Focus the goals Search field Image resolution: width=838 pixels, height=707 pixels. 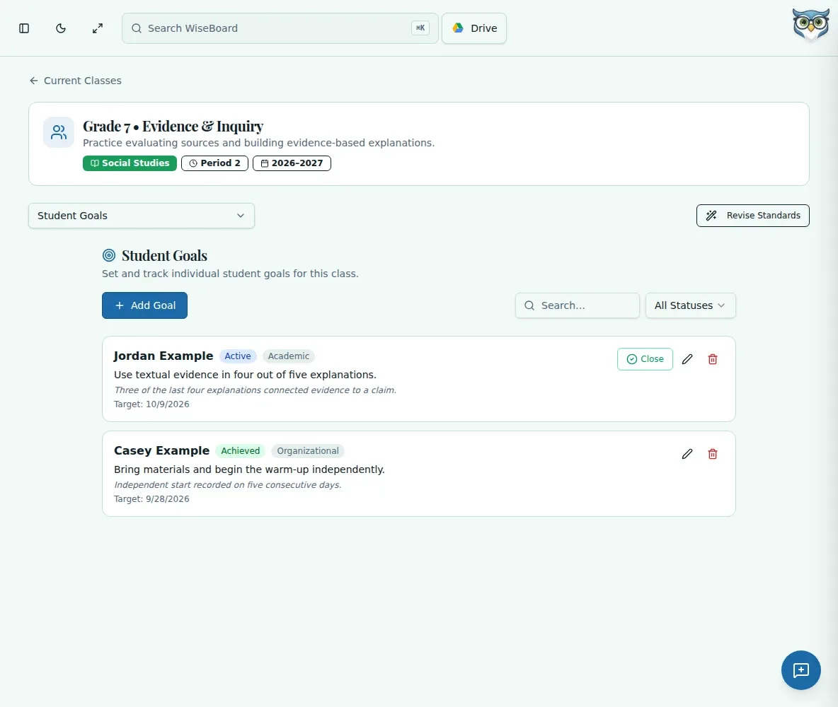tap(578, 305)
